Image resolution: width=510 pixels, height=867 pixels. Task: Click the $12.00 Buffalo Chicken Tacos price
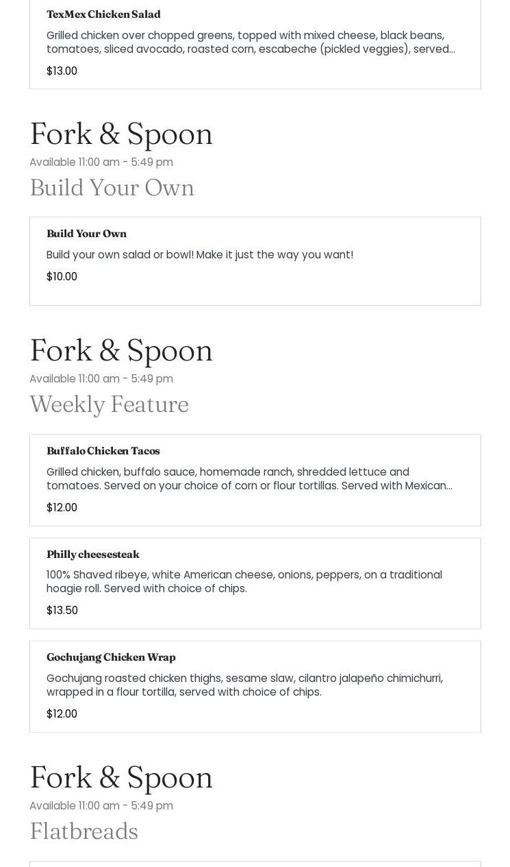62,508
